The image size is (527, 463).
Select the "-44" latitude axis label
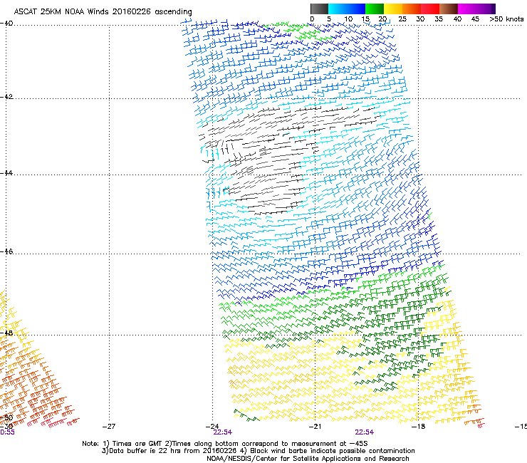6,173
